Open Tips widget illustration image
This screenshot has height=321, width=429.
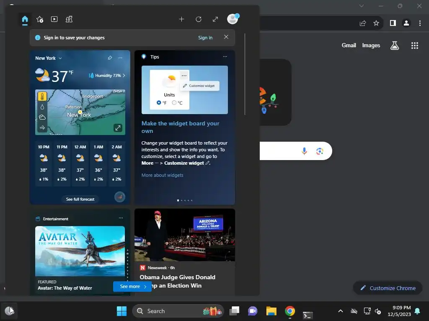pos(184,90)
